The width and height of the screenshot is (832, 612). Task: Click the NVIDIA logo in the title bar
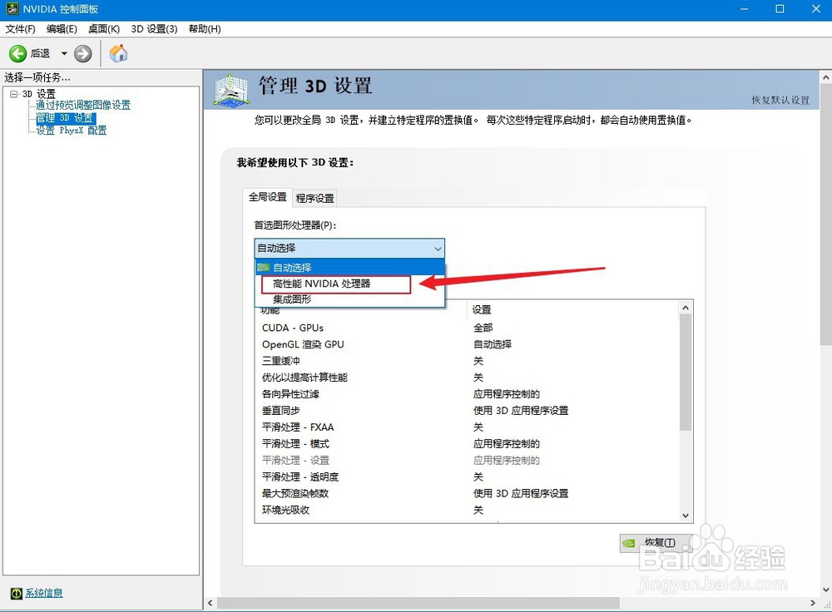pyautogui.click(x=12, y=8)
